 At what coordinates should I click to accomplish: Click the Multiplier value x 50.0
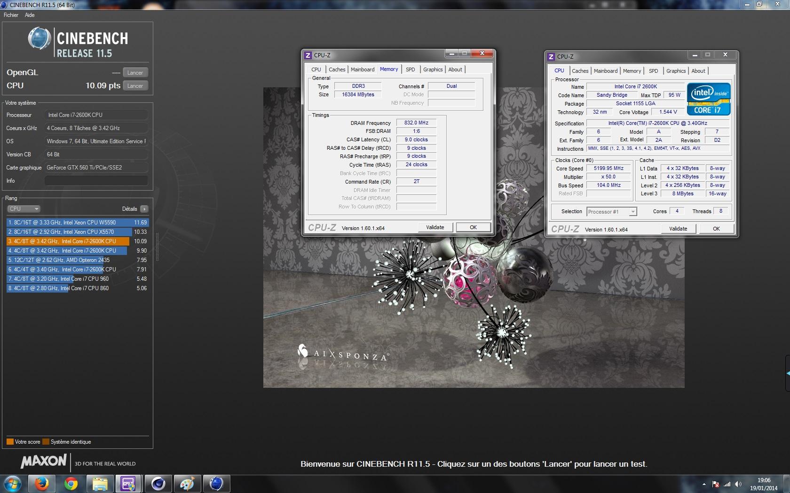click(608, 177)
